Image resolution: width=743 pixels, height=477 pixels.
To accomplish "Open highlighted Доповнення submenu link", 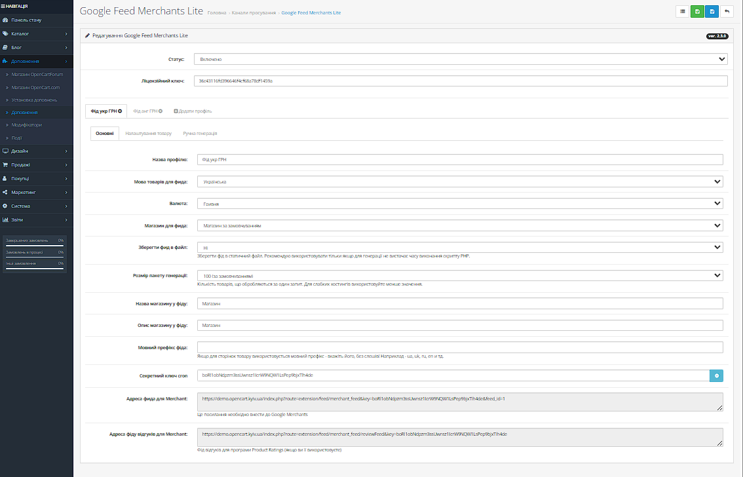I will pos(24,113).
